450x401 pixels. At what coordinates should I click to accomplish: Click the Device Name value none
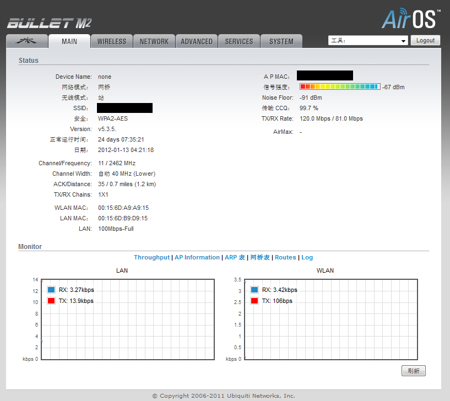click(x=105, y=77)
